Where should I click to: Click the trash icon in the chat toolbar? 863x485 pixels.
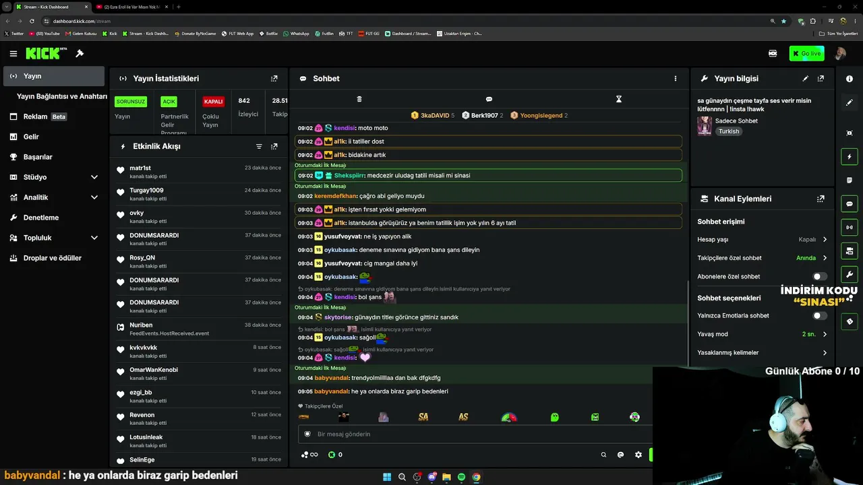[x=359, y=99]
